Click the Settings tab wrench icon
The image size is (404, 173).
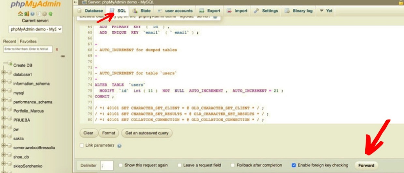click(256, 11)
